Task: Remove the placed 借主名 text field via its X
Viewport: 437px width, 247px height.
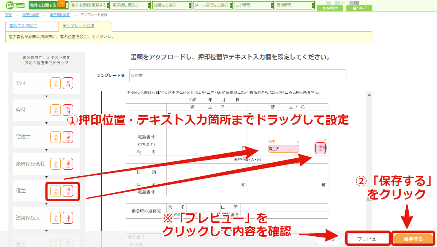Action: point(298,142)
